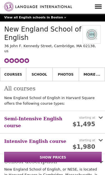This screenshot has height=175, width=105.
Task: Open the MORE... tab
Action: point(92,74)
